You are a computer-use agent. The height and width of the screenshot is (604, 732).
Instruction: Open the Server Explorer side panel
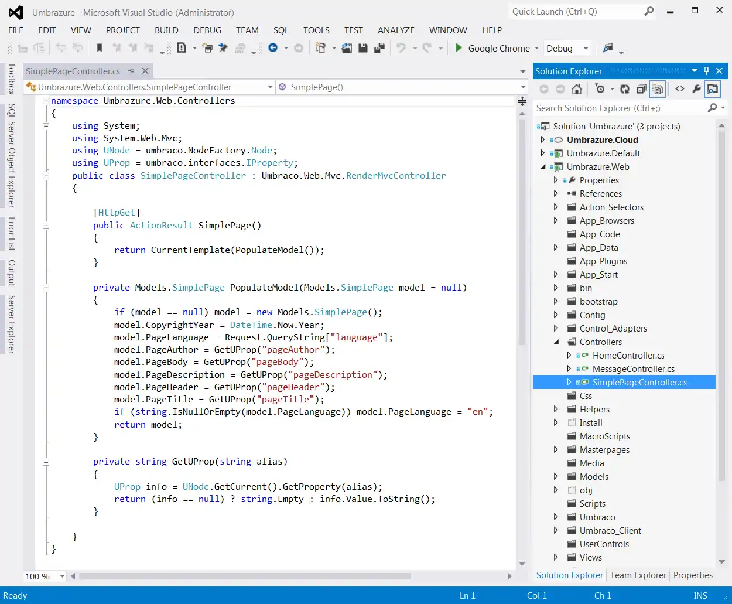(x=11, y=325)
